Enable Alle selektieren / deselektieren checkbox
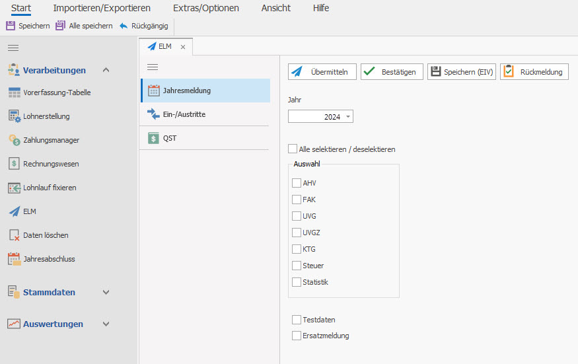578x364 pixels. [x=293, y=149]
